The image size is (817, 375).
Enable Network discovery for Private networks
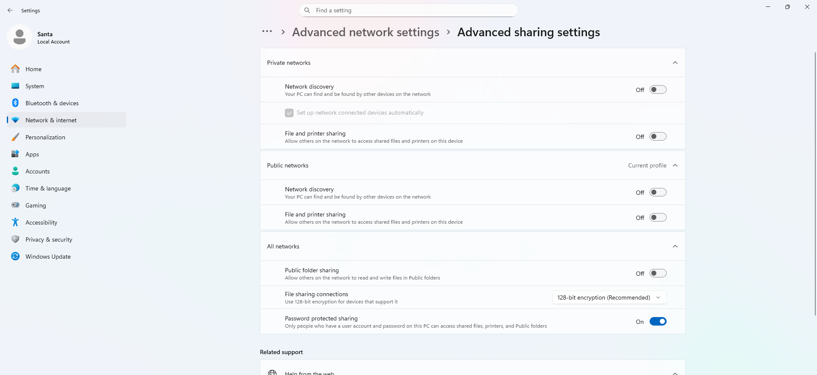pos(658,90)
